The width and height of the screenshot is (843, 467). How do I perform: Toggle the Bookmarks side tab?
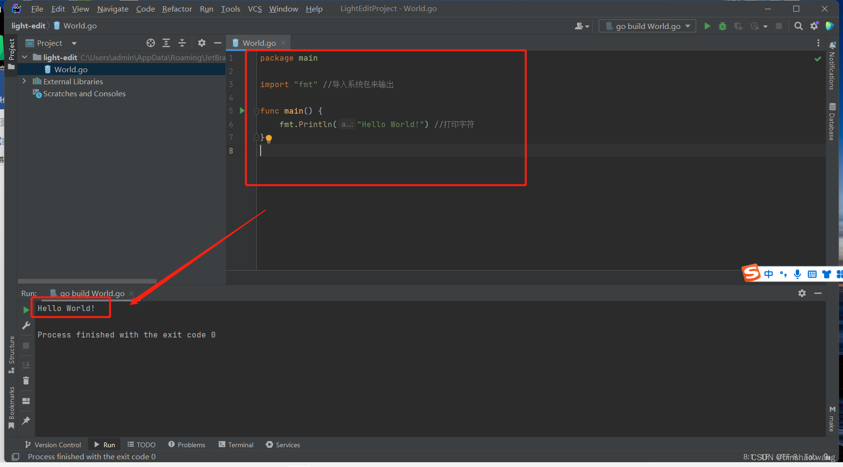12,408
